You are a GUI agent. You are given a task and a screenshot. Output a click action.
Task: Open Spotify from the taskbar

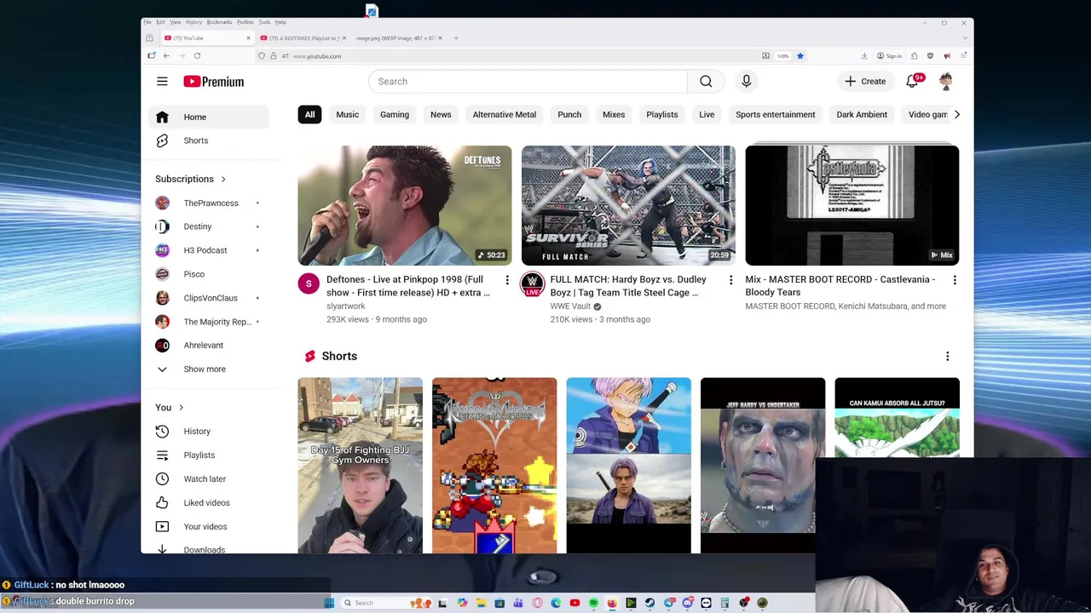click(x=593, y=603)
